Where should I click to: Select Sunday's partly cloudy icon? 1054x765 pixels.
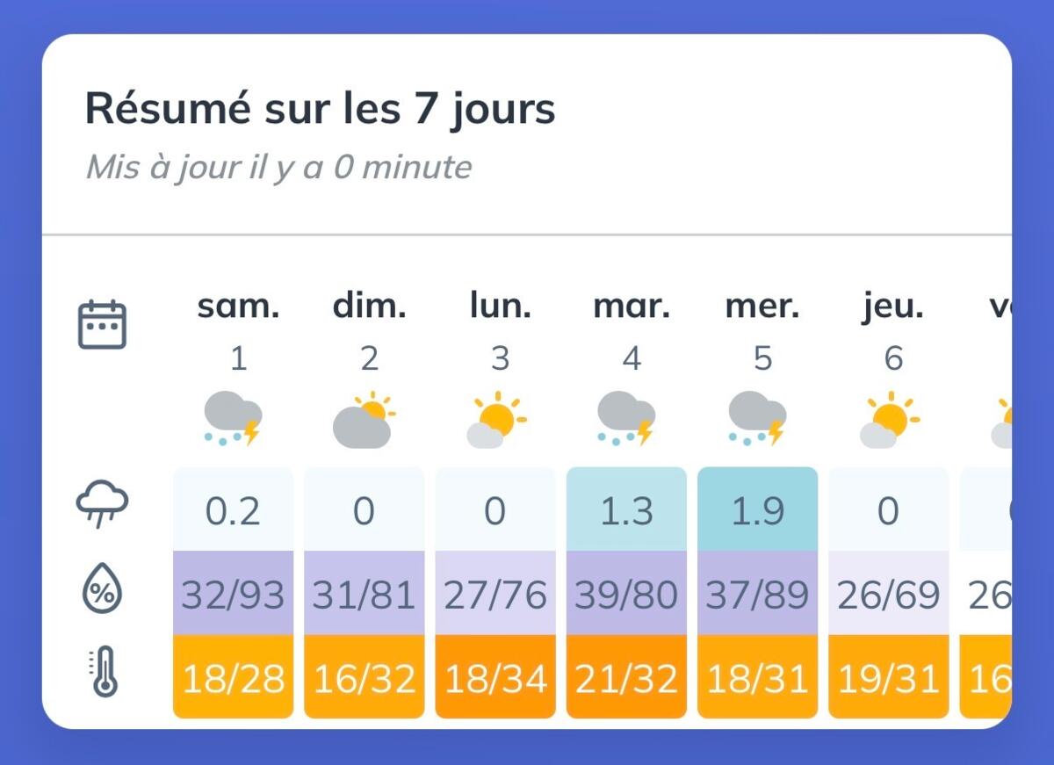364,419
